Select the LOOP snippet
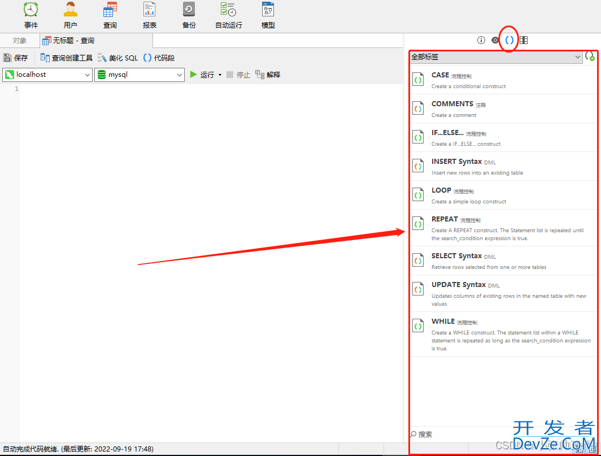The height and width of the screenshot is (456, 601). point(503,195)
